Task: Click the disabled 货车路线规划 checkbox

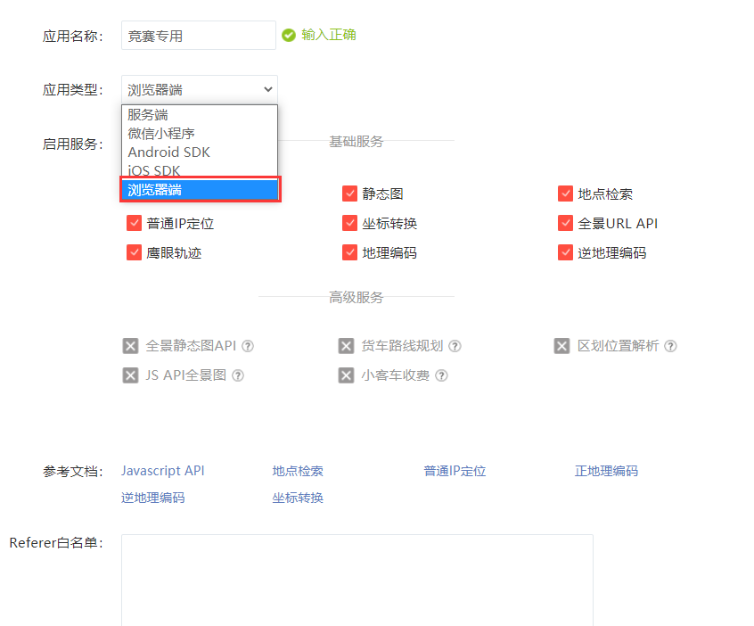Action: (x=346, y=346)
